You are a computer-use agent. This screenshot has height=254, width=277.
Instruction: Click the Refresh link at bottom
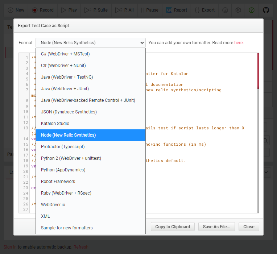81,247
